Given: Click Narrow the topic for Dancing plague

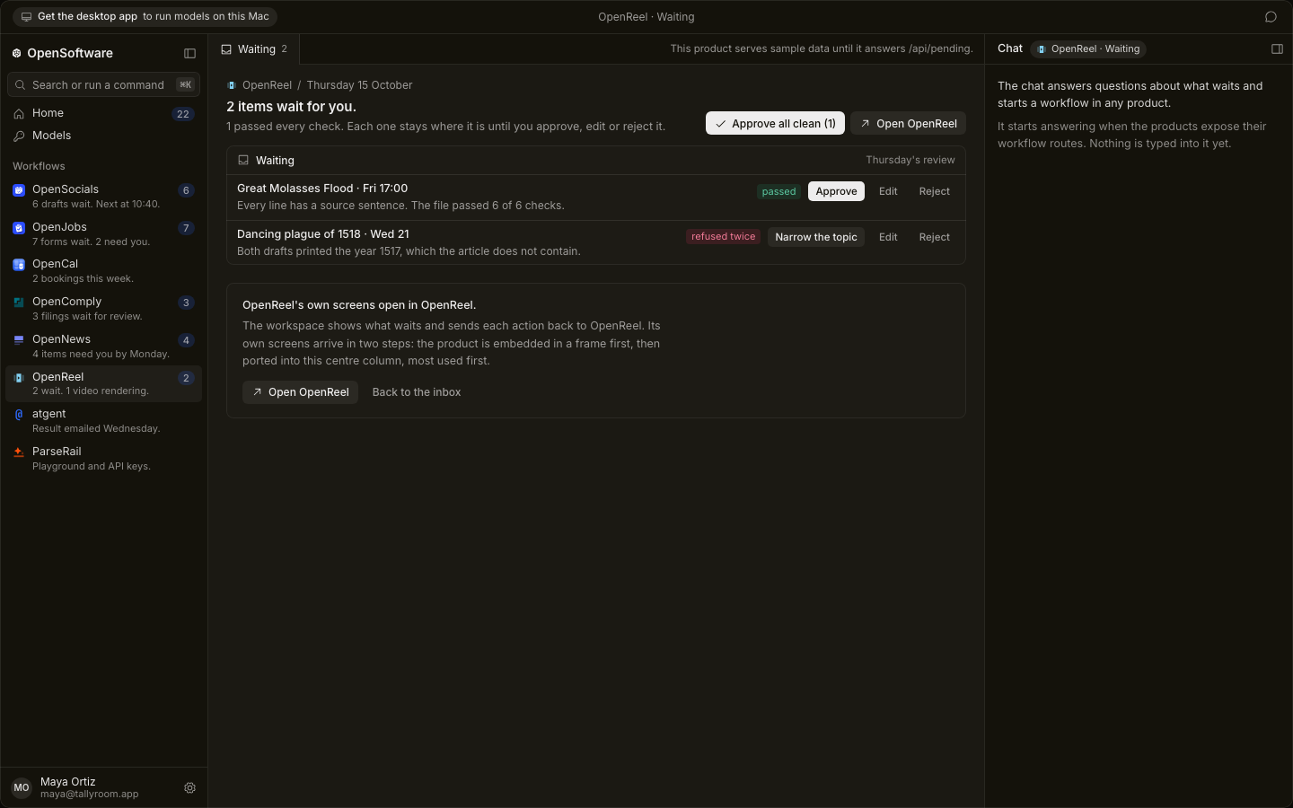Looking at the screenshot, I should (x=816, y=237).
